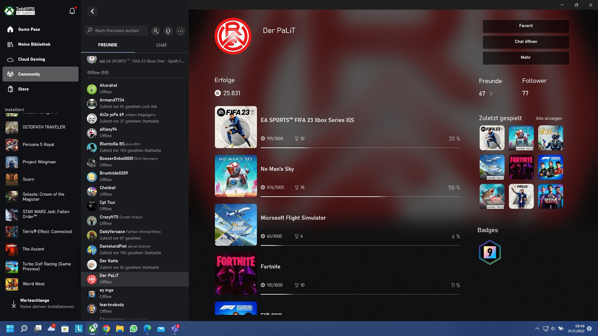Open Project Wingman game entry
Screen dimensions: 598x336
pos(41,162)
